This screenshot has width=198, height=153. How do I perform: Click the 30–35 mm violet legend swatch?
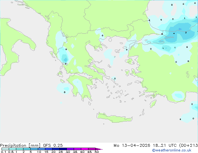70,149
